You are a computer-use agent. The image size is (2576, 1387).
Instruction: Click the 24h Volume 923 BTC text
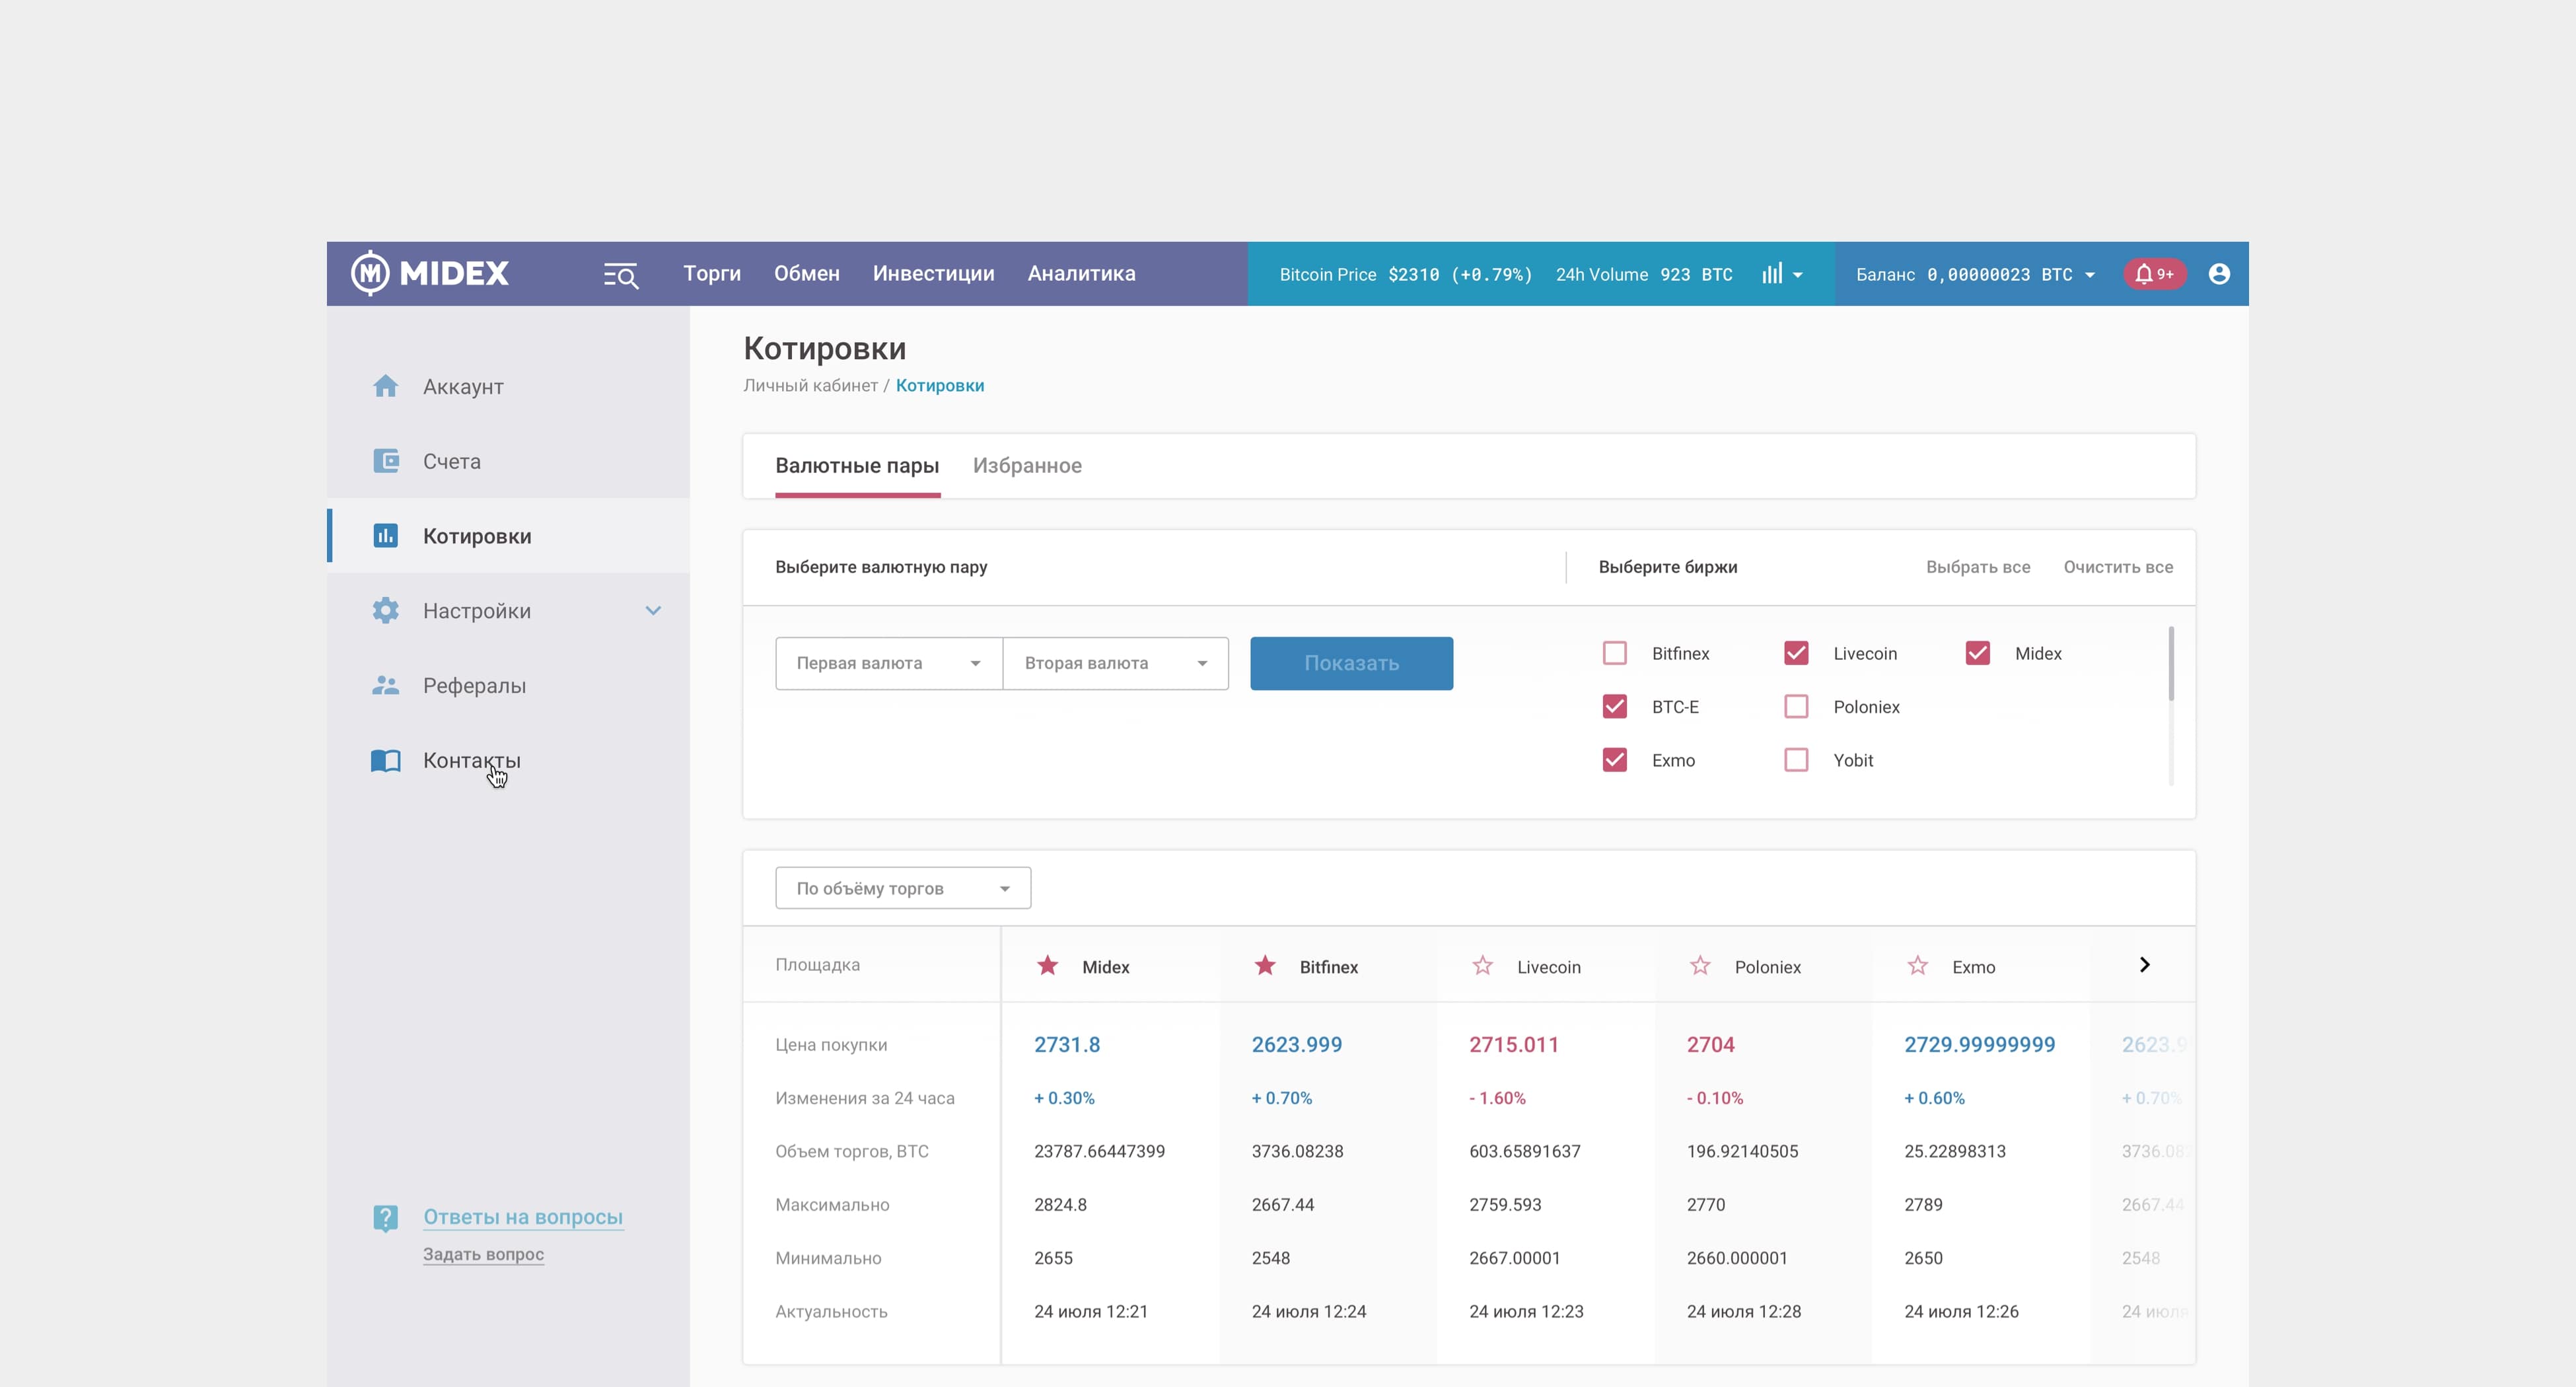point(1644,275)
